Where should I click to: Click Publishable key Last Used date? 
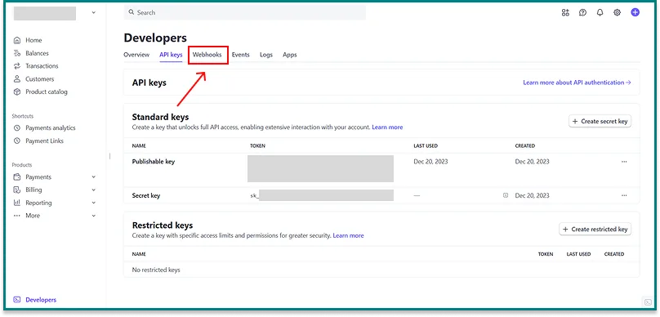pos(430,162)
